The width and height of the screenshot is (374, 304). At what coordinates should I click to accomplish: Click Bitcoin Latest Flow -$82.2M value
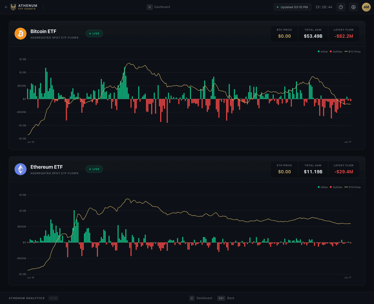344,36
